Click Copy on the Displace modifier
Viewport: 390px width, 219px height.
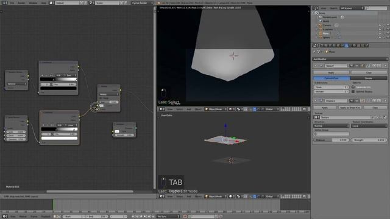coord(375,108)
